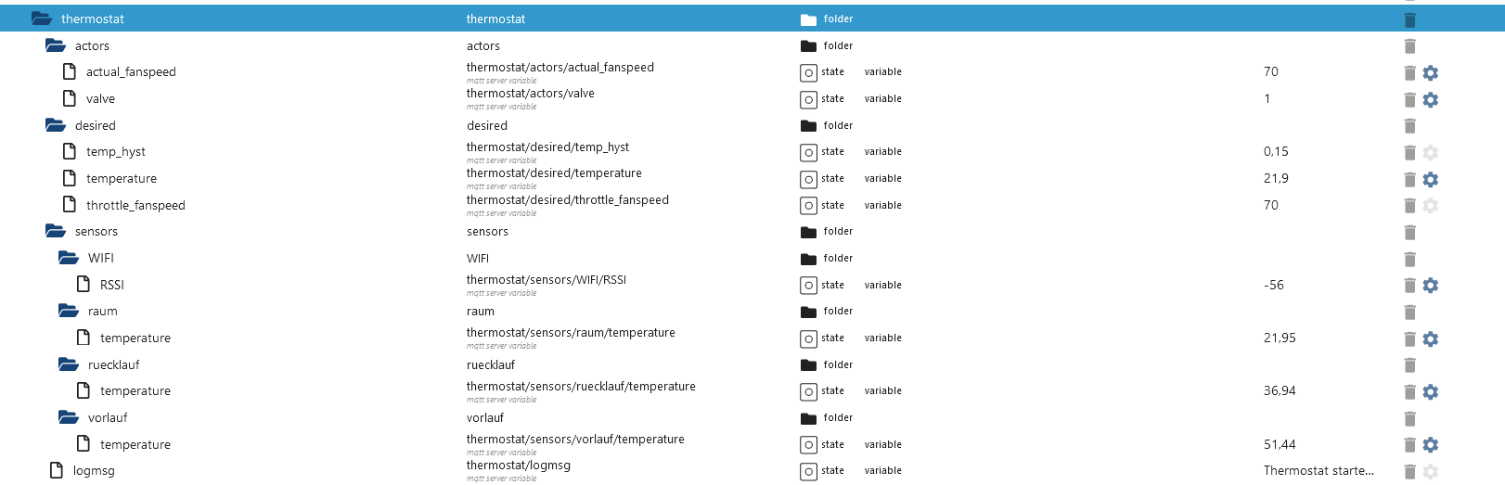Collapse the WIFI folder
The height and width of the screenshot is (485, 1505).
pyautogui.click(x=69, y=258)
